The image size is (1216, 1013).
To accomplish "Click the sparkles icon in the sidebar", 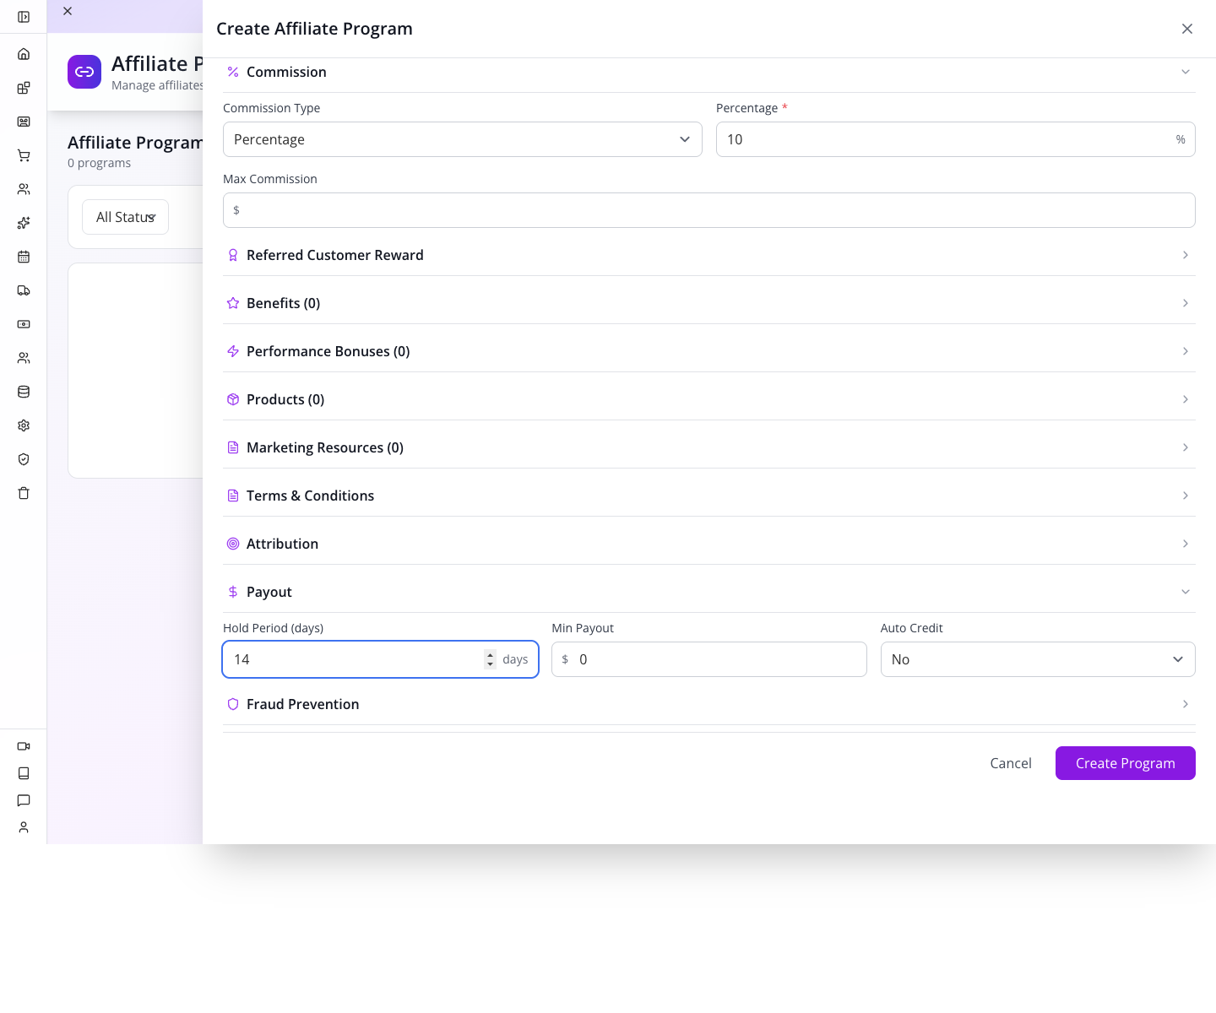I will (x=24, y=223).
